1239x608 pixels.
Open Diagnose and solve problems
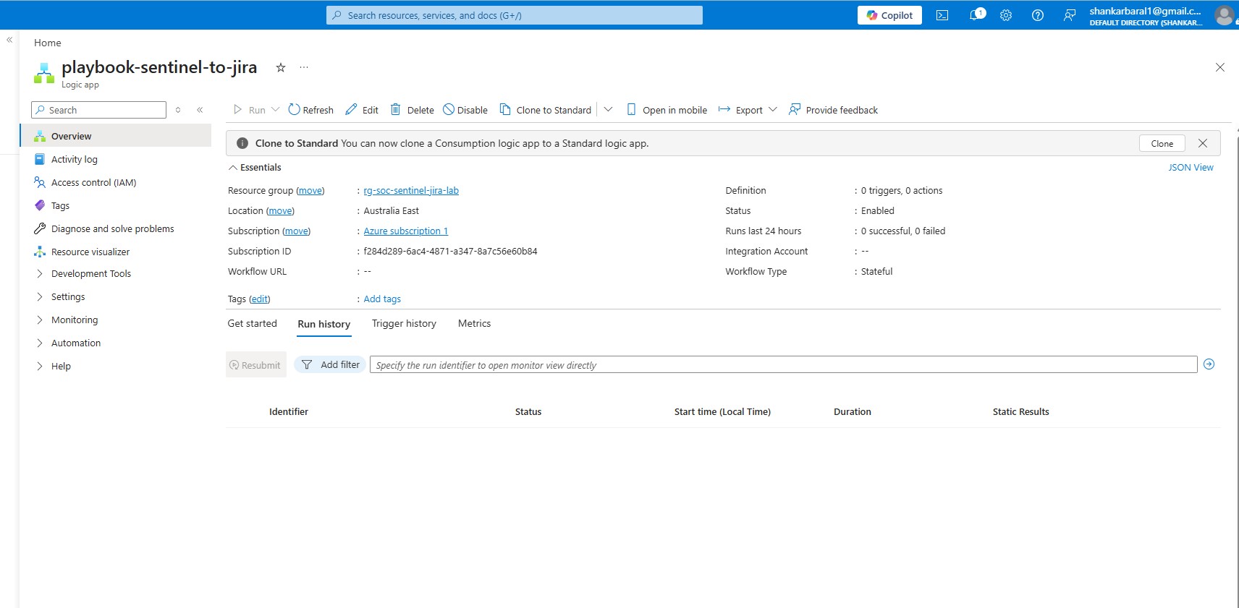tap(112, 228)
